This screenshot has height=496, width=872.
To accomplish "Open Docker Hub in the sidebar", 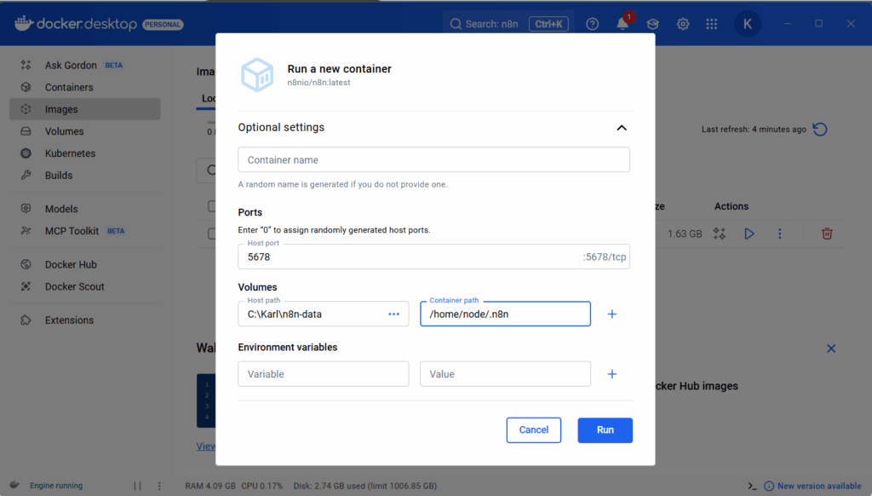I will point(85,264).
